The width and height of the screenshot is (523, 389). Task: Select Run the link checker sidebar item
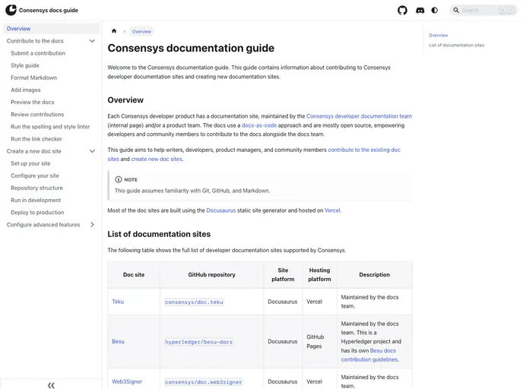click(x=36, y=139)
